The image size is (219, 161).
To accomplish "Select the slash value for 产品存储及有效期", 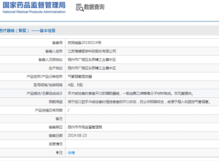I will (x=69, y=110).
